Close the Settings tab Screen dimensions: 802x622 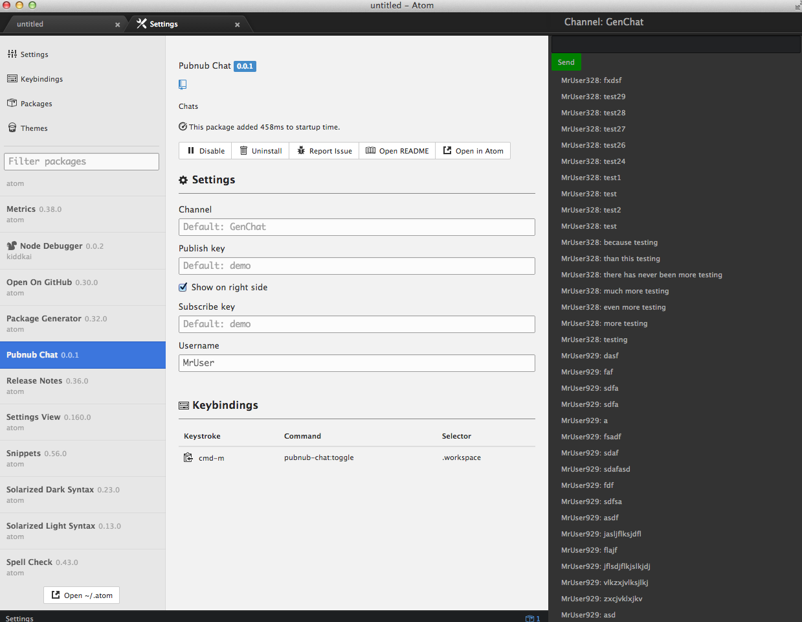238,25
